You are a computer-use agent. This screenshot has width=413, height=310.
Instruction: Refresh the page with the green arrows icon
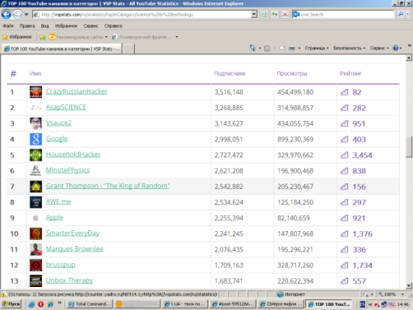[x=275, y=15]
